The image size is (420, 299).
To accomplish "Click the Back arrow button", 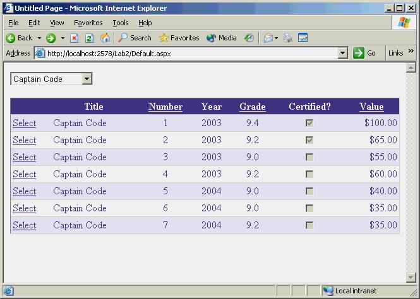I will pos(19,38).
